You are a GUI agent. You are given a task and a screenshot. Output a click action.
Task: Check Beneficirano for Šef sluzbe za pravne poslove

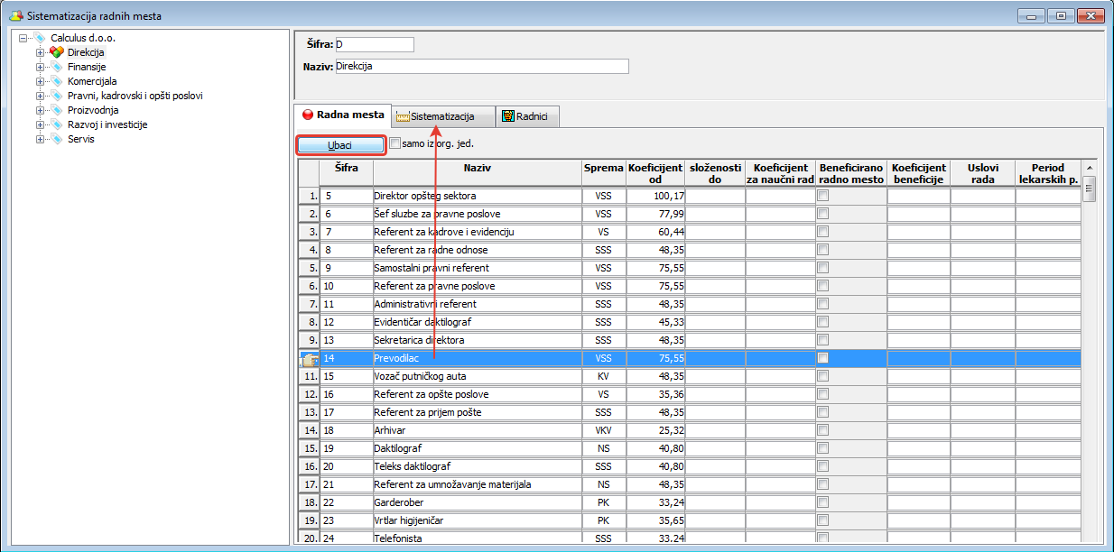pyautogui.click(x=822, y=214)
